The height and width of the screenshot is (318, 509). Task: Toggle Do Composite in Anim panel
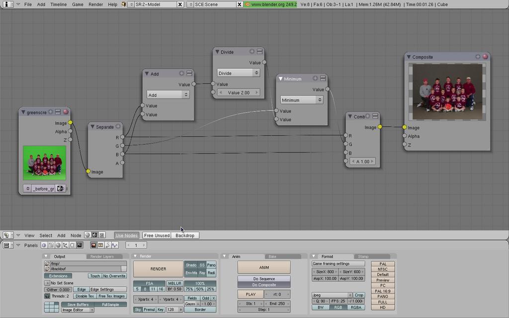coord(264,285)
